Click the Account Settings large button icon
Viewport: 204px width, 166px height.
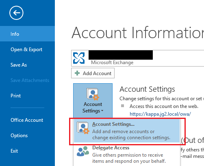93,94
